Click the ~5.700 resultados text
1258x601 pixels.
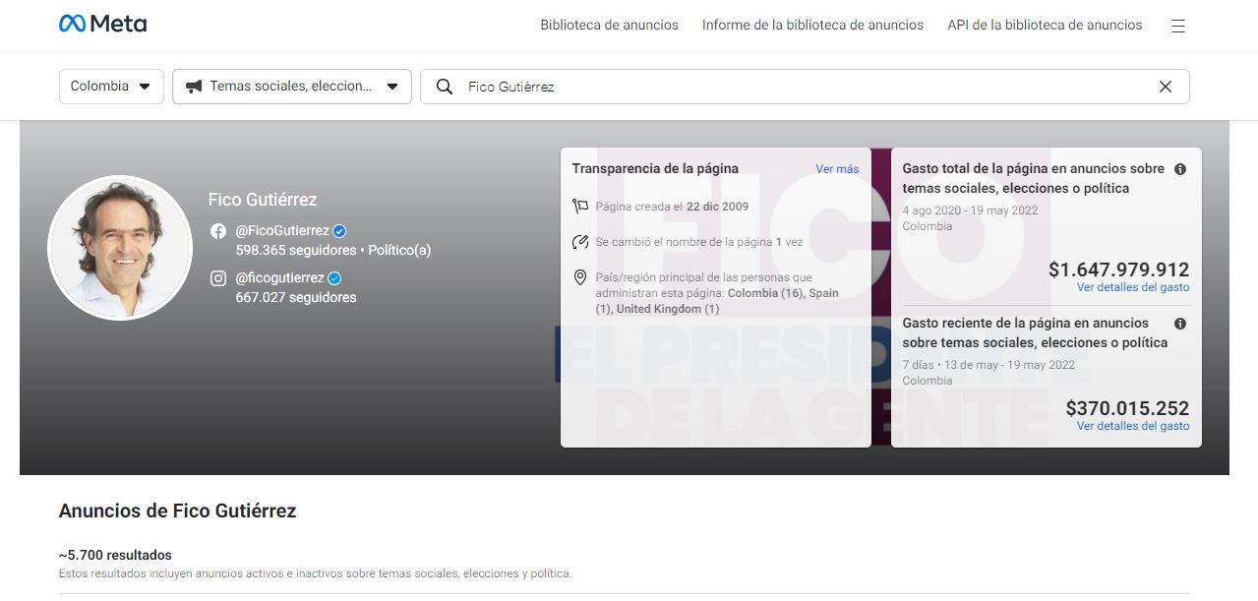[x=115, y=555]
